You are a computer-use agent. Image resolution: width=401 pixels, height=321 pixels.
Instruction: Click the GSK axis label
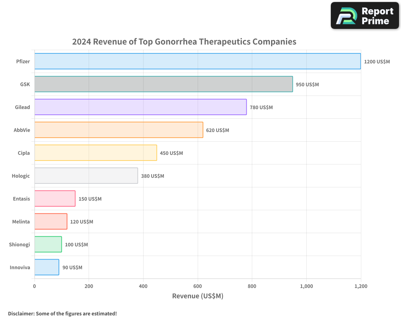click(x=25, y=84)
